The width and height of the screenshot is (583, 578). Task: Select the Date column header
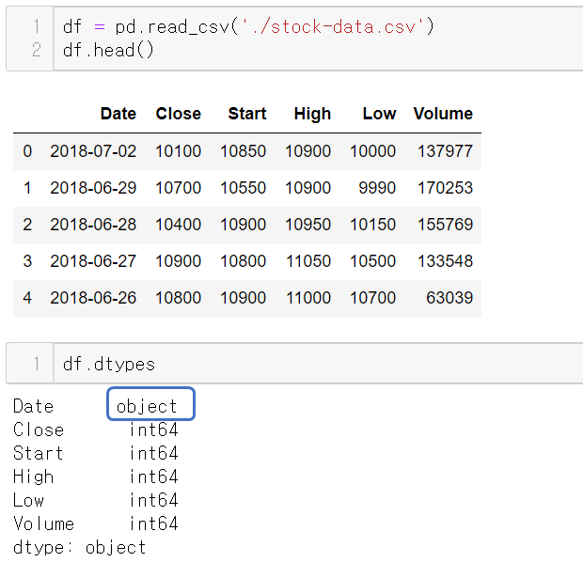118,114
